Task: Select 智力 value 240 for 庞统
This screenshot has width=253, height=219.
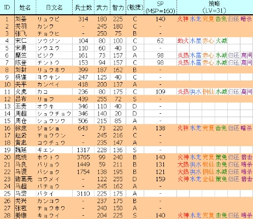Action: 118,157
